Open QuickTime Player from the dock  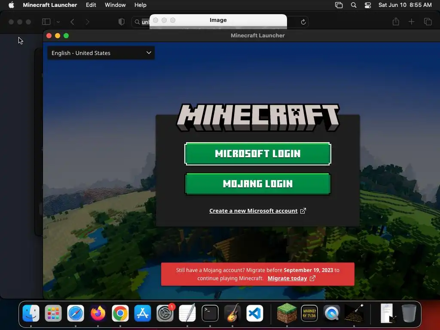332,313
